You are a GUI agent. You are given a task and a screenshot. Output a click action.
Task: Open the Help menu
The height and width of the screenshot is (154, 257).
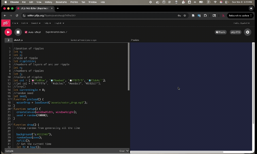[47, 23]
